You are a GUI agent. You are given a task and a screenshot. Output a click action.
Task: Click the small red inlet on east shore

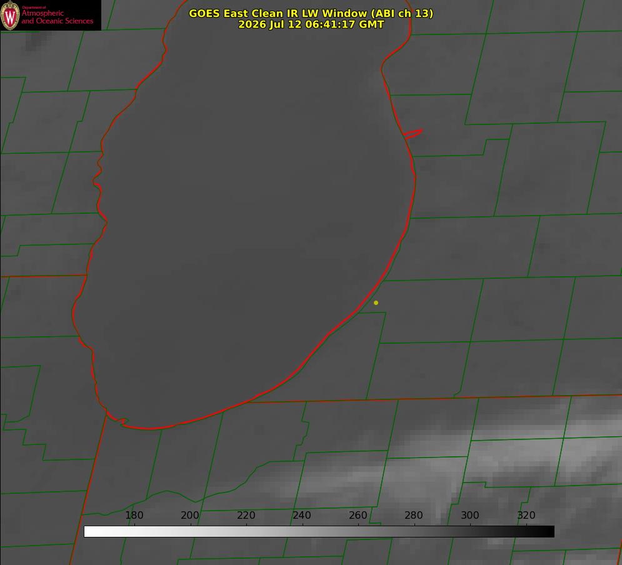pos(413,134)
